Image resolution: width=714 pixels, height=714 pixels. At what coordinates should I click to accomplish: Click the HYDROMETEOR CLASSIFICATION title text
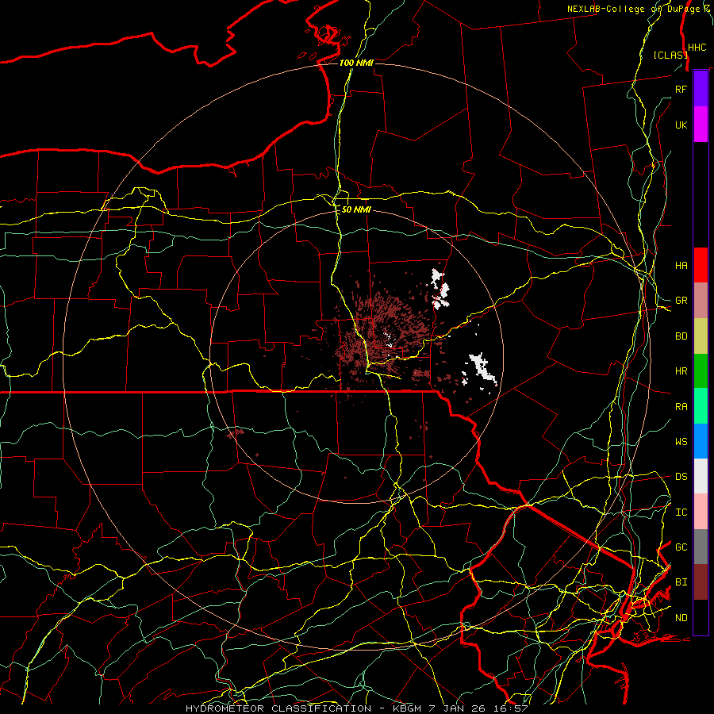278,708
